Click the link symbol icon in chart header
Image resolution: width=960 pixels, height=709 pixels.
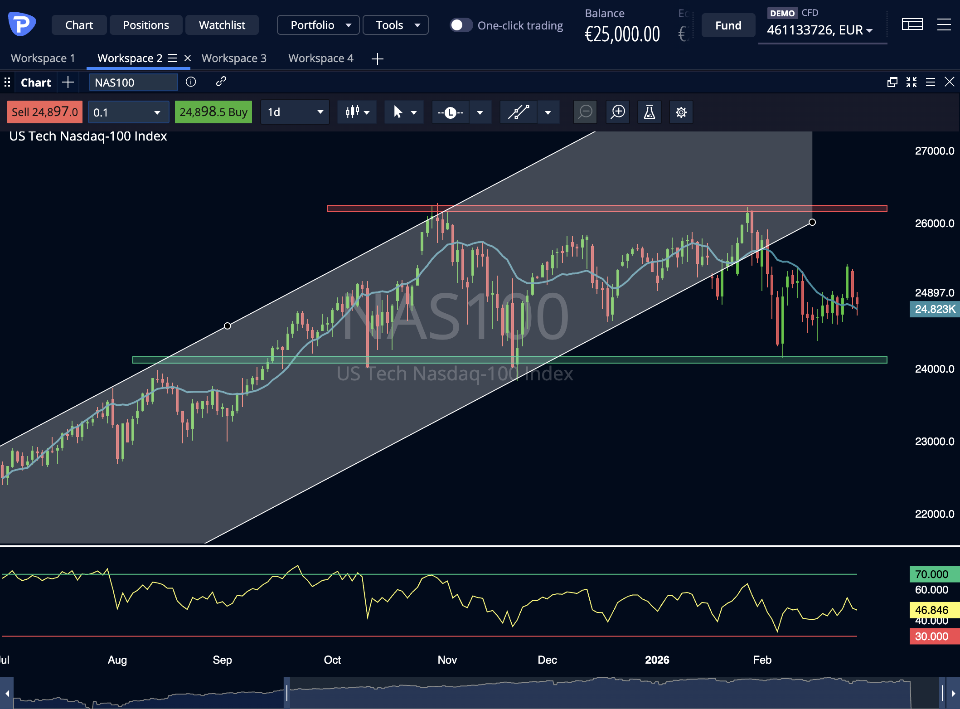[x=221, y=82]
